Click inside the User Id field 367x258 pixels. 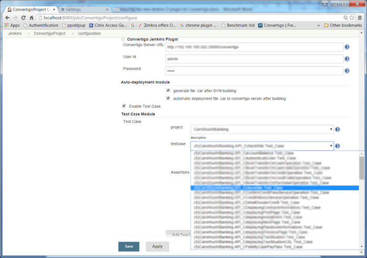(254, 59)
